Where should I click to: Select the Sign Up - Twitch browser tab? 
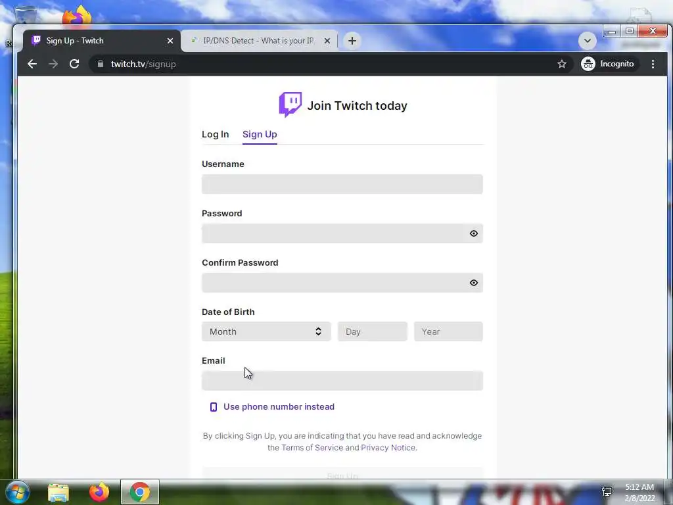(102, 41)
